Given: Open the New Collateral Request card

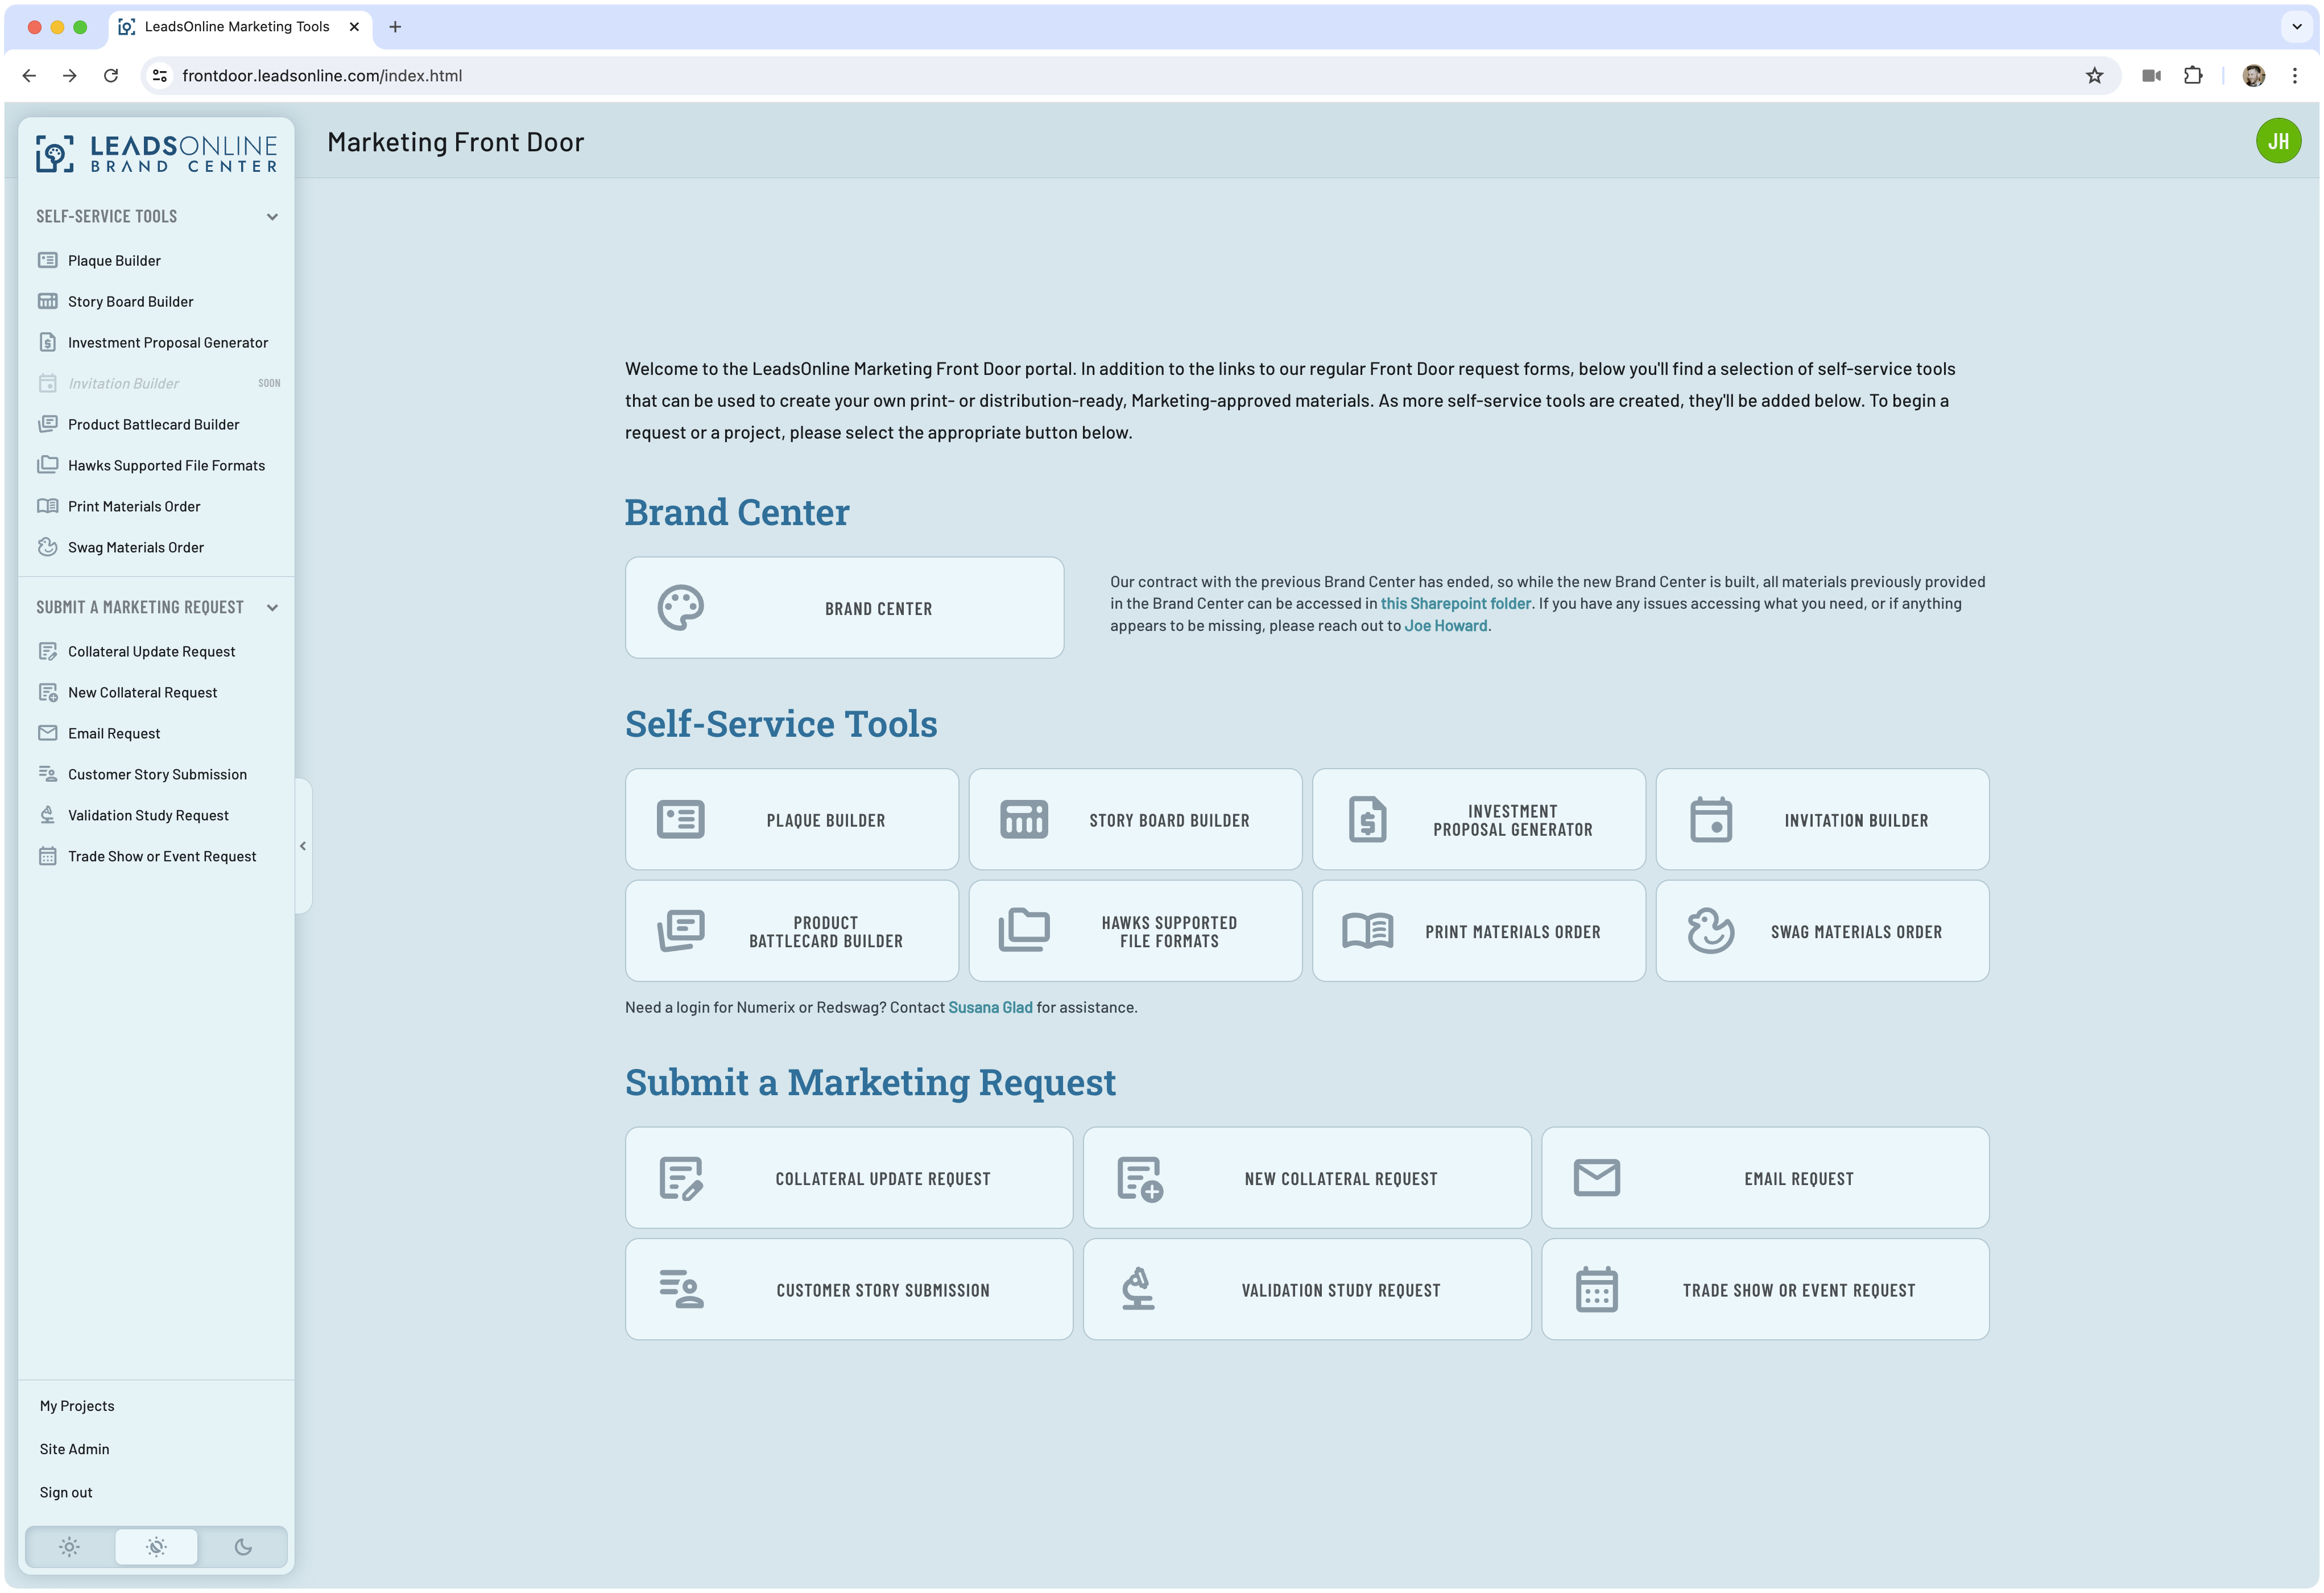Looking at the screenshot, I should [1307, 1178].
